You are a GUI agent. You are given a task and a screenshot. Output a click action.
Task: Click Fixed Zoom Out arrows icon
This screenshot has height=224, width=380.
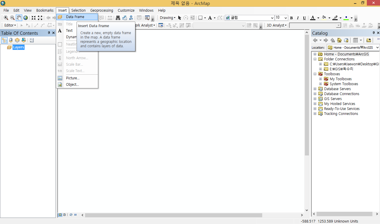[40, 18]
